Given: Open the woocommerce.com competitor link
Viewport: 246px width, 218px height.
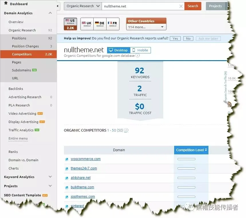Looking at the screenshot, I should tap(86, 159).
